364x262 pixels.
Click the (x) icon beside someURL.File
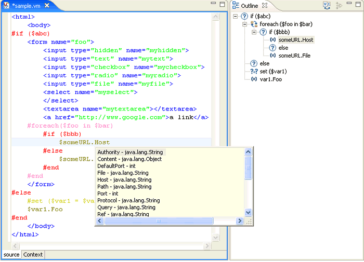(x=272, y=56)
